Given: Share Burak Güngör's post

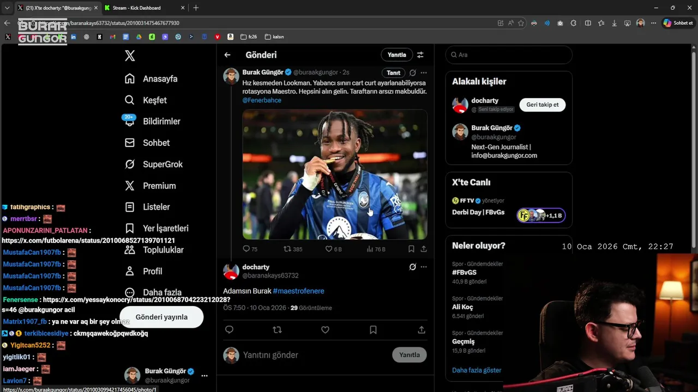Looking at the screenshot, I should point(424,249).
